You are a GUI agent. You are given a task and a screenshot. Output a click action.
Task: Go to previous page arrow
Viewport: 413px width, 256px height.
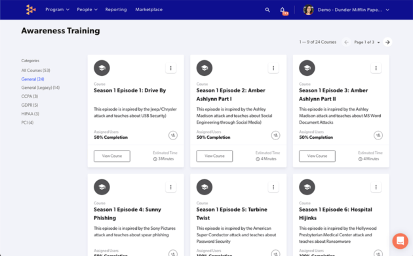pos(346,42)
